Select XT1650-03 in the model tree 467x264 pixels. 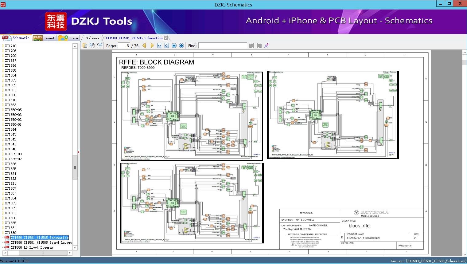(13, 115)
